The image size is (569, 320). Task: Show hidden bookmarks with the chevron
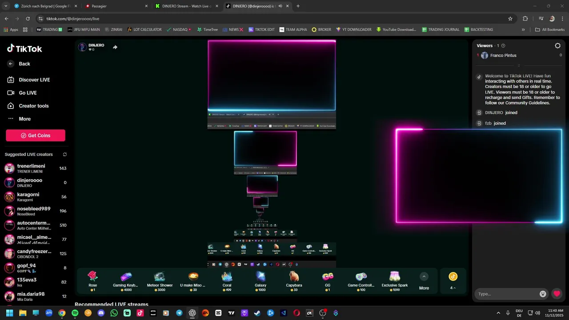coord(523,30)
